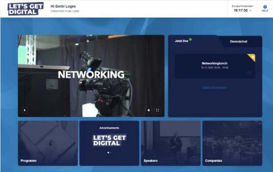This screenshot has height=172, width=273.
Task: Play the Networking video
Action: click(x=24, y=110)
